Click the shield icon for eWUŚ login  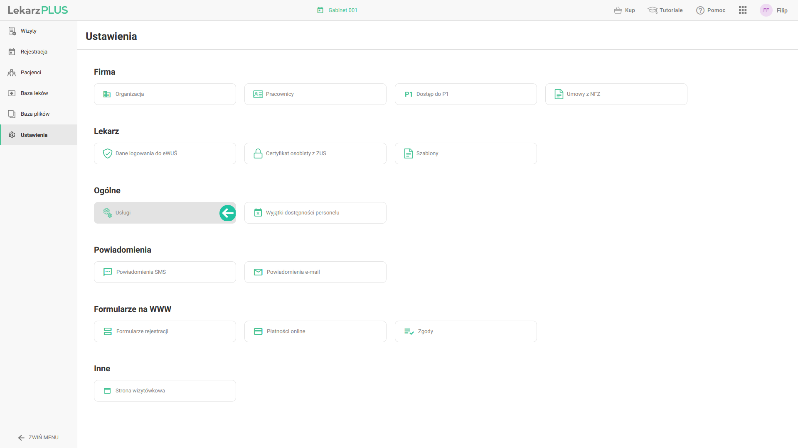pos(107,153)
